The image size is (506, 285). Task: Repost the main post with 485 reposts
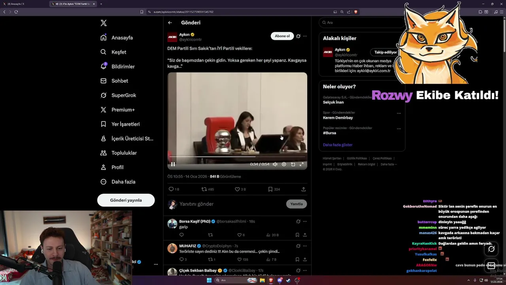coord(208,189)
